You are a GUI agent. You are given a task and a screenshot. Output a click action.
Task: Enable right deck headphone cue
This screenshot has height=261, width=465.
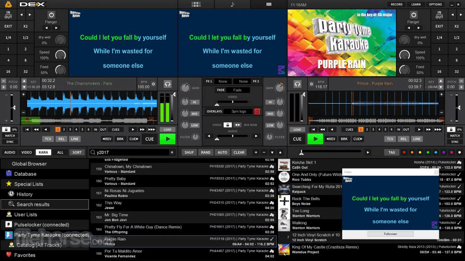[x=298, y=84]
